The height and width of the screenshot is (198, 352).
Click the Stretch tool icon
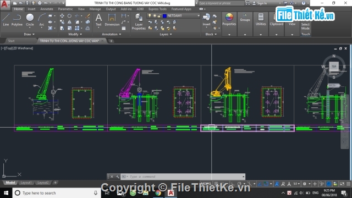click(62, 28)
